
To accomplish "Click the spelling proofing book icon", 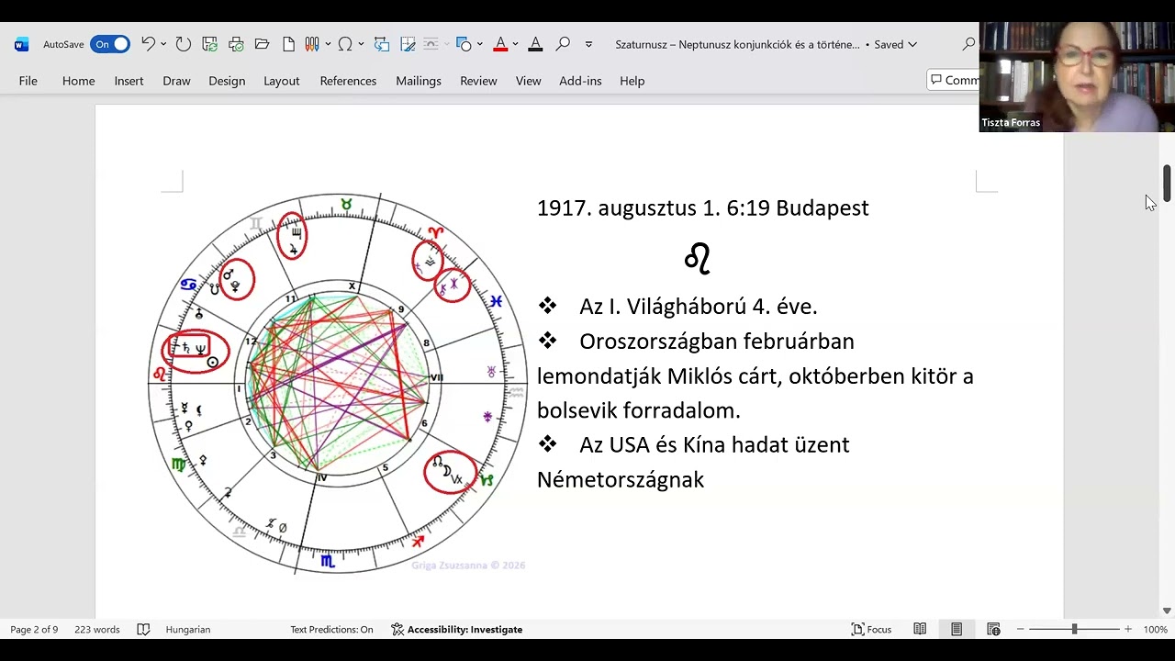I will (143, 630).
